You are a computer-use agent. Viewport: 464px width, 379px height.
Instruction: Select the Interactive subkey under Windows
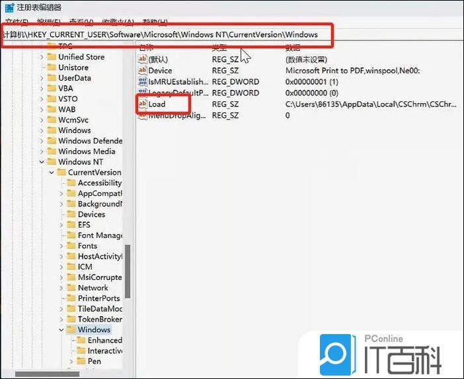(104, 351)
